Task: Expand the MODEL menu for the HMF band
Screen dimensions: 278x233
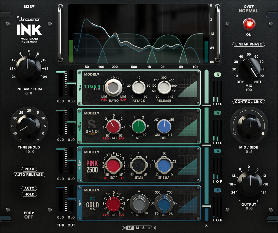Action: [x=92, y=113]
